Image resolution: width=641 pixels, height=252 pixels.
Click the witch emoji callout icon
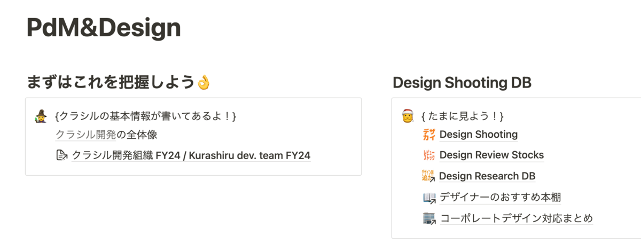41,115
